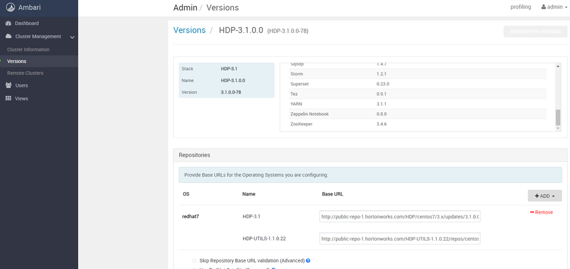Enable Skip Repository Base URL validation checkbox
The width and height of the screenshot is (570, 269).
pos(194,260)
